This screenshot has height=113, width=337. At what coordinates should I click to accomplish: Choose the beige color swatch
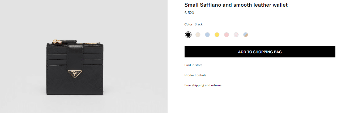point(198,35)
